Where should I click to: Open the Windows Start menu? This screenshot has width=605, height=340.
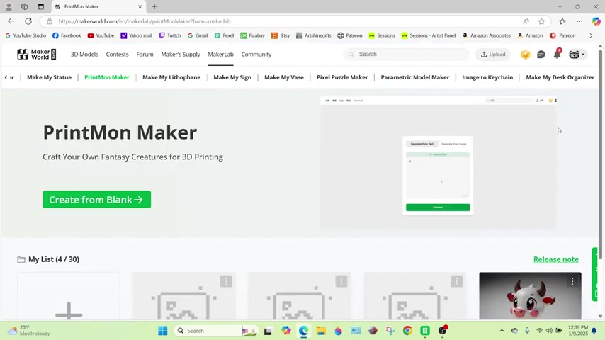tap(163, 331)
